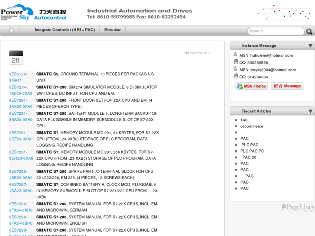The image size is (315, 236).
Task: Click the red Message button
Action: pos(287,86)
